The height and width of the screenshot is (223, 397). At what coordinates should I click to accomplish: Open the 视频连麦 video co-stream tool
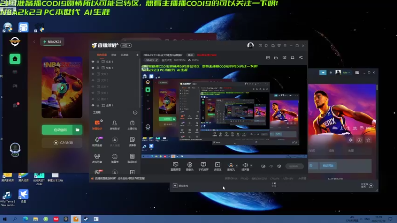pos(97,142)
